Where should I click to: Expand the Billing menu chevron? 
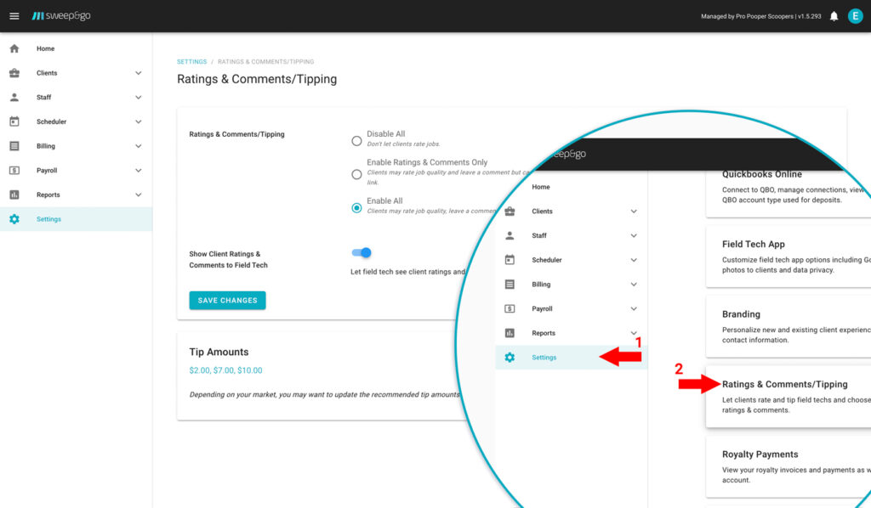click(x=138, y=146)
